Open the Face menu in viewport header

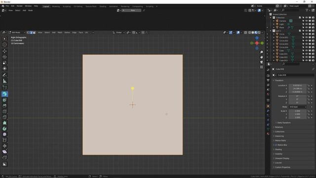click(x=80, y=33)
